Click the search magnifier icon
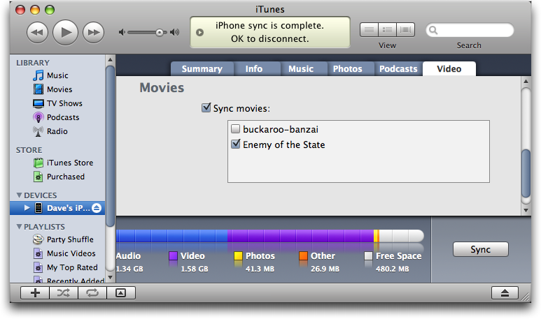Image resolution: width=541 pixels, height=319 pixels. [x=433, y=30]
